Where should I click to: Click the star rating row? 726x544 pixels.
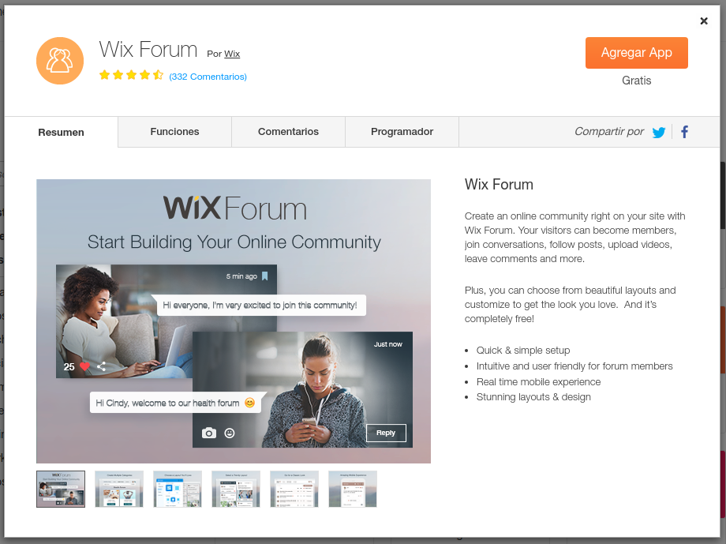pyautogui.click(x=131, y=75)
